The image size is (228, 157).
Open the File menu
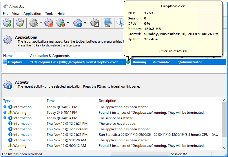click(6, 14)
